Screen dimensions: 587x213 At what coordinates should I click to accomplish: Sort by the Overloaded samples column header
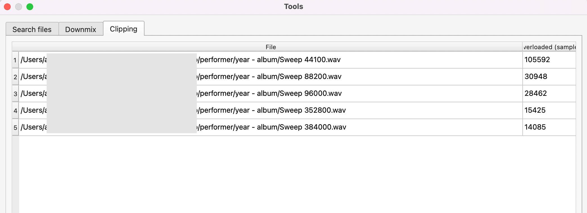pos(549,47)
